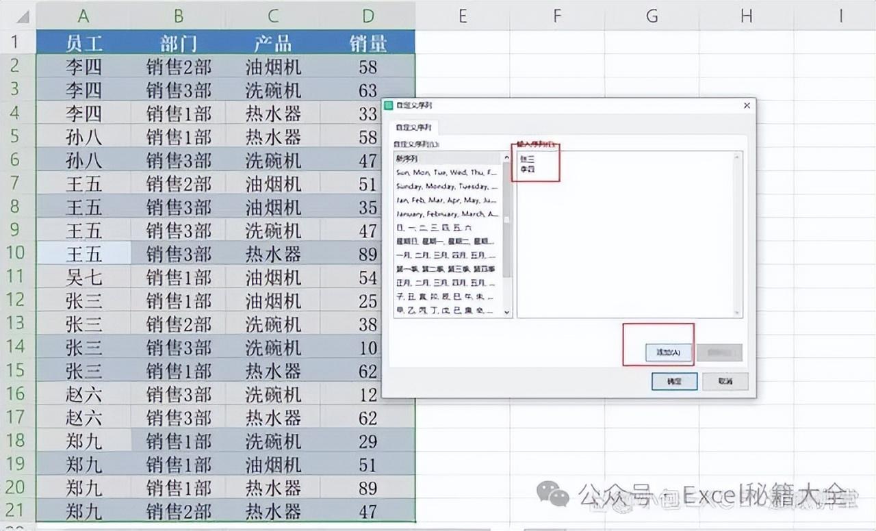The width and height of the screenshot is (876, 531).
Task: Select the '日, 一, 二, 三' list entry
Action: [448, 227]
